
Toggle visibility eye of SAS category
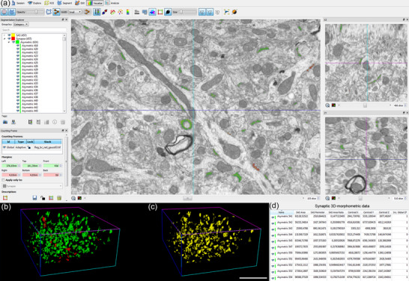[x=10, y=35]
